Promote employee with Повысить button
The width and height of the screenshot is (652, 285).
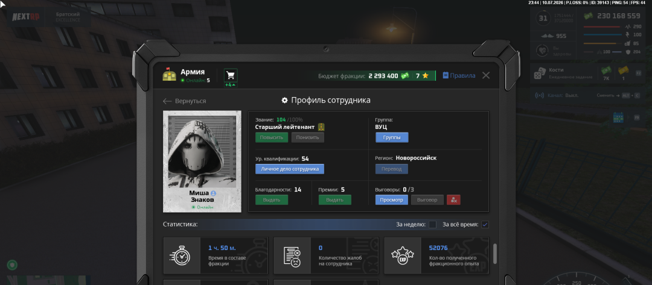tap(272, 138)
